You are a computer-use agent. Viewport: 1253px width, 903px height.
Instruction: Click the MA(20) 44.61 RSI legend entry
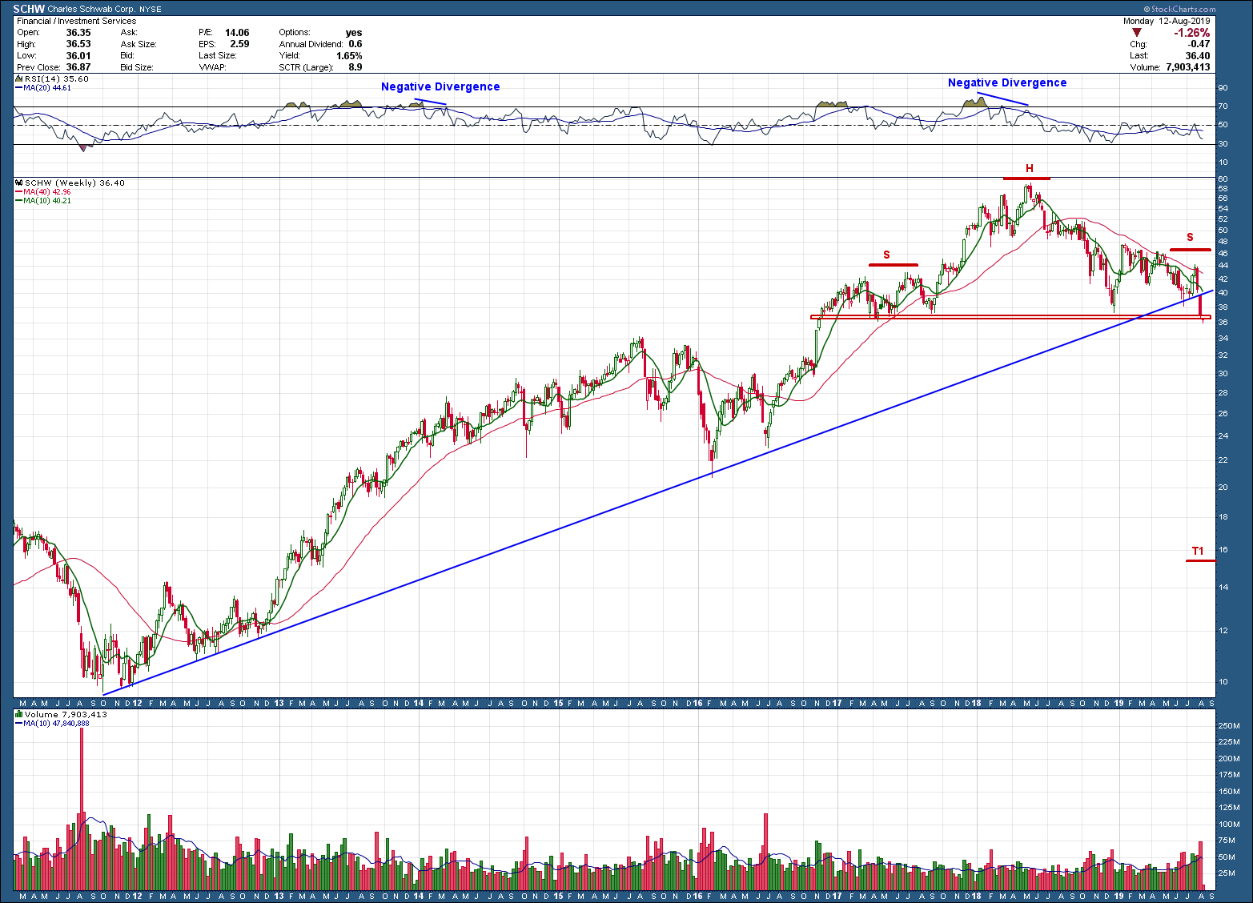point(47,88)
